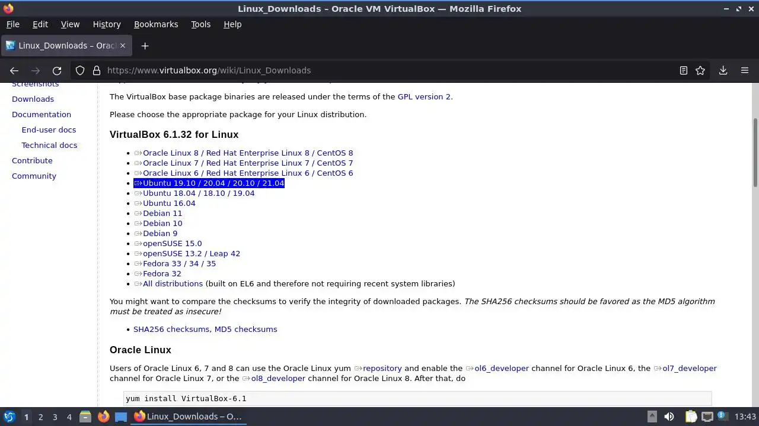Download Ubuntu 18.04 / 18.10 / 19.04 package

point(194,193)
